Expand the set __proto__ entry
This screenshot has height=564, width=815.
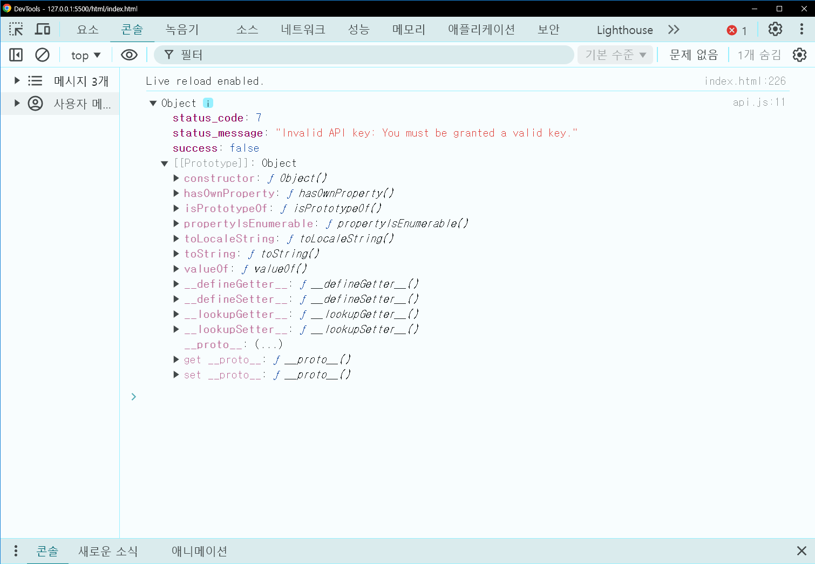176,375
